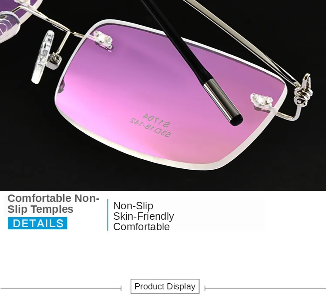Select the metallic tip of black temple
The height and width of the screenshot is (302, 326).
point(223,102)
